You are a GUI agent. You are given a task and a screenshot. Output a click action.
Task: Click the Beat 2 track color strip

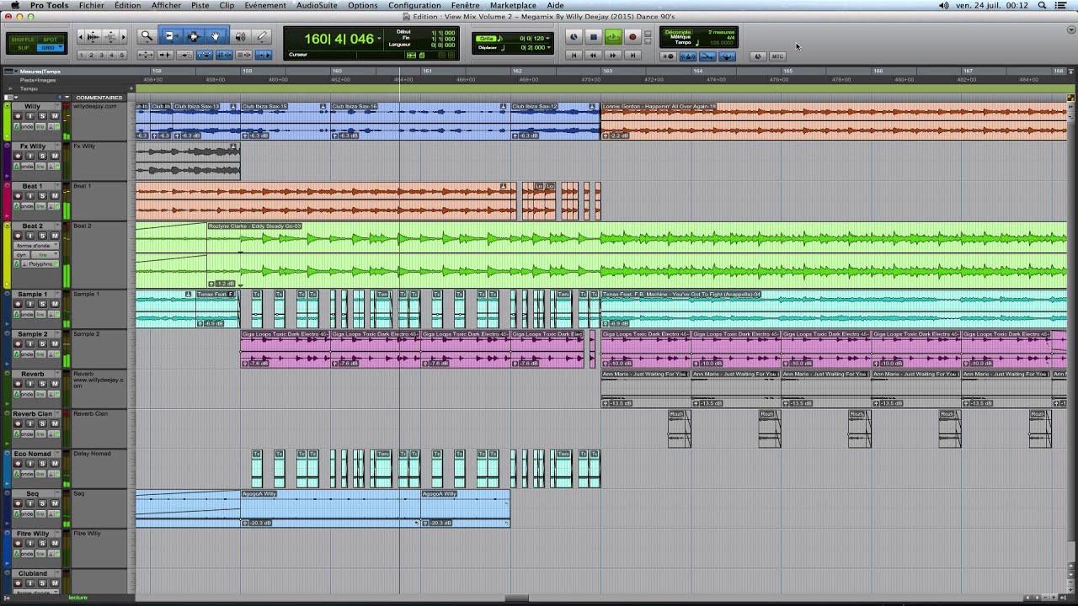8,254
